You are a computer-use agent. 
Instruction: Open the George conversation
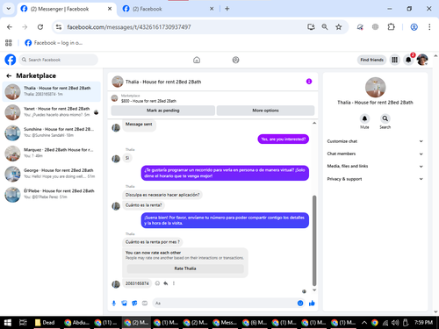52,174
